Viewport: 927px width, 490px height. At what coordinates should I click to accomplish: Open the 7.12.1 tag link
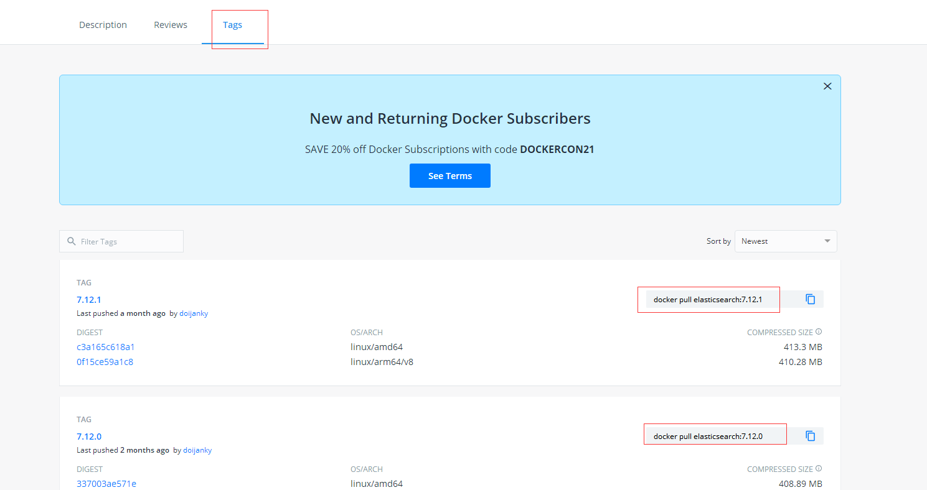pyautogui.click(x=89, y=300)
